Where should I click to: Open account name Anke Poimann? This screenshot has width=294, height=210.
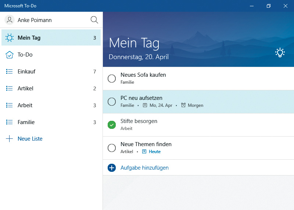click(35, 20)
